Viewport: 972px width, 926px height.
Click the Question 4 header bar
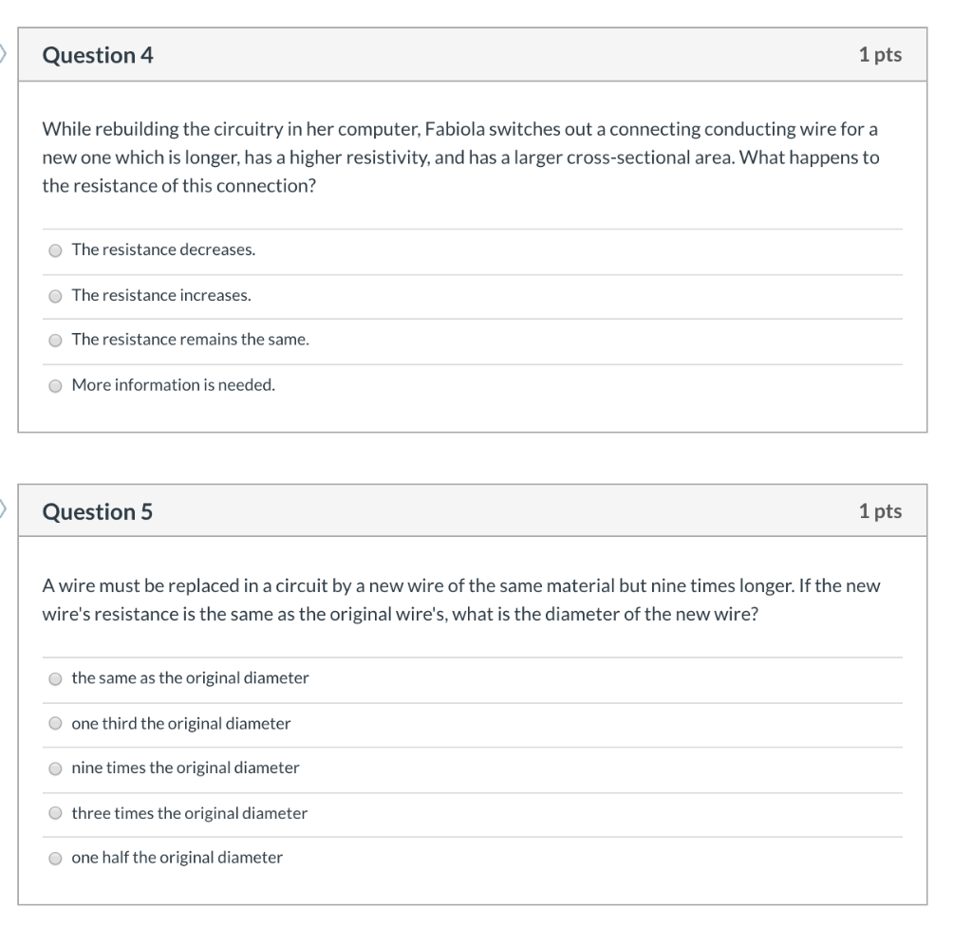point(475,54)
